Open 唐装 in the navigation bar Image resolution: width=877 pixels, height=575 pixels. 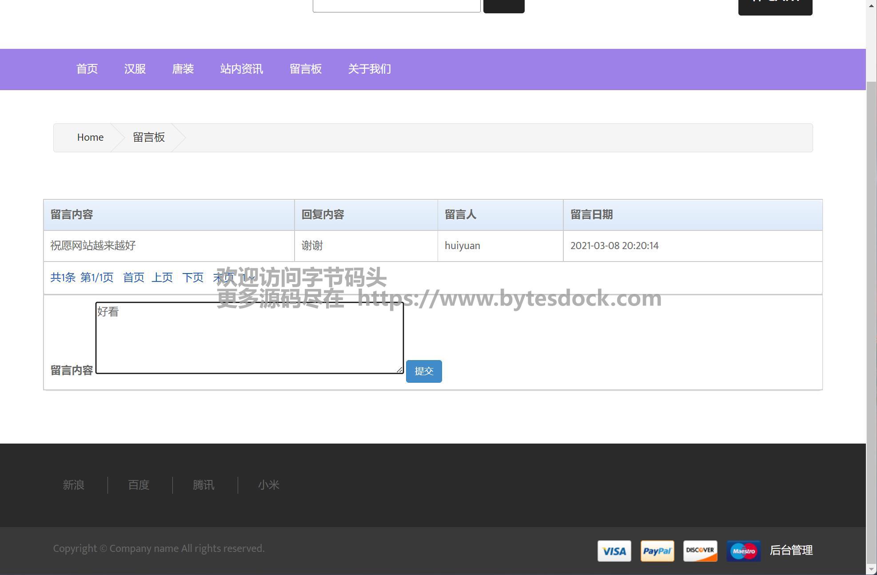tap(183, 69)
